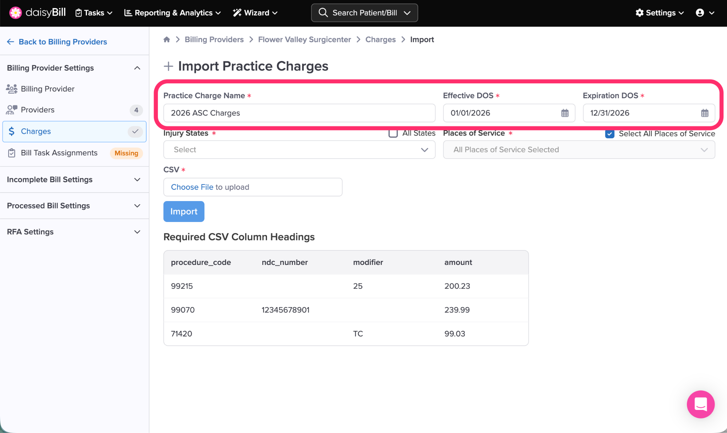Open the Expiration DOS calendar picker

[704, 113]
